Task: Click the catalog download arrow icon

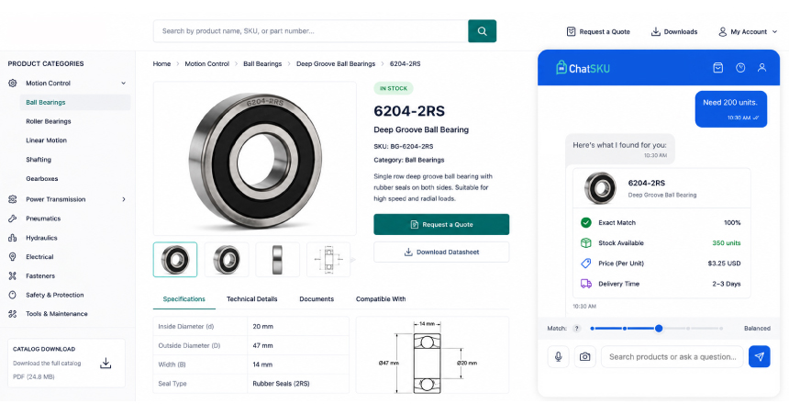Action: coord(106,364)
